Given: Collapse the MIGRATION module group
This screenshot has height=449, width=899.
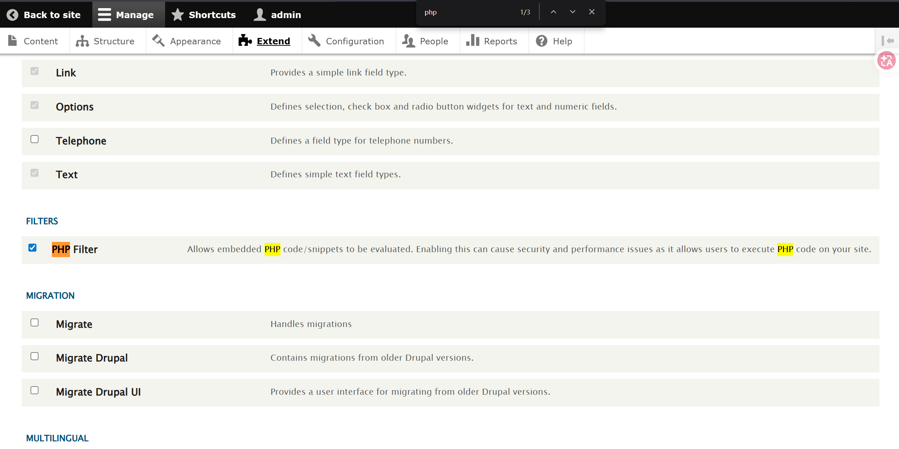Looking at the screenshot, I should tap(50, 296).
